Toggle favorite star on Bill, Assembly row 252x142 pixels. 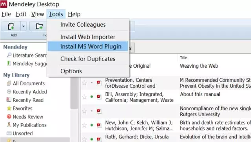(x=84, y=97)
